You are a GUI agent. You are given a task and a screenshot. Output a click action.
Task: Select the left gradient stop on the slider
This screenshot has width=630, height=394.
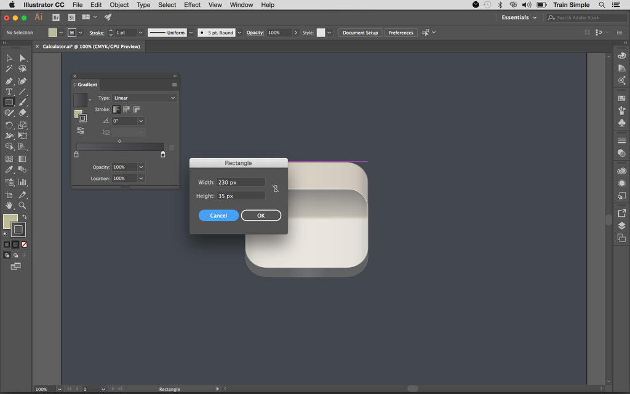[x=76, y=154]
